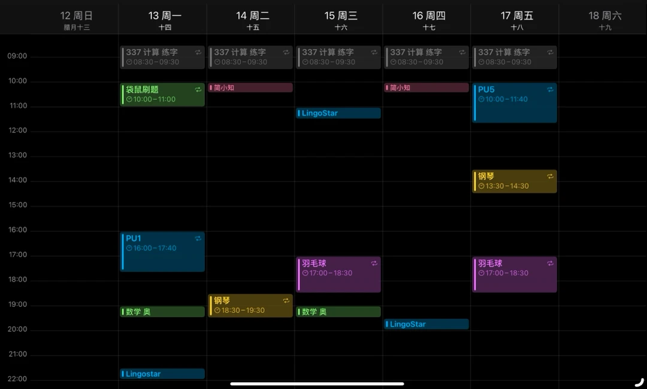Open Wednesday's 数学 奥 event
647x389 pixels.
point(338,312)
